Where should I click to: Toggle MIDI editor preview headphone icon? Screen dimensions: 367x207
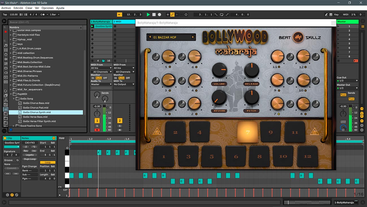[x=67, y=148]
